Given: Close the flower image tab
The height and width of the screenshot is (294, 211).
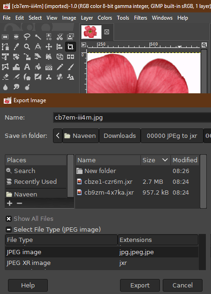Looking at the screenshot, I should [107, 32].
